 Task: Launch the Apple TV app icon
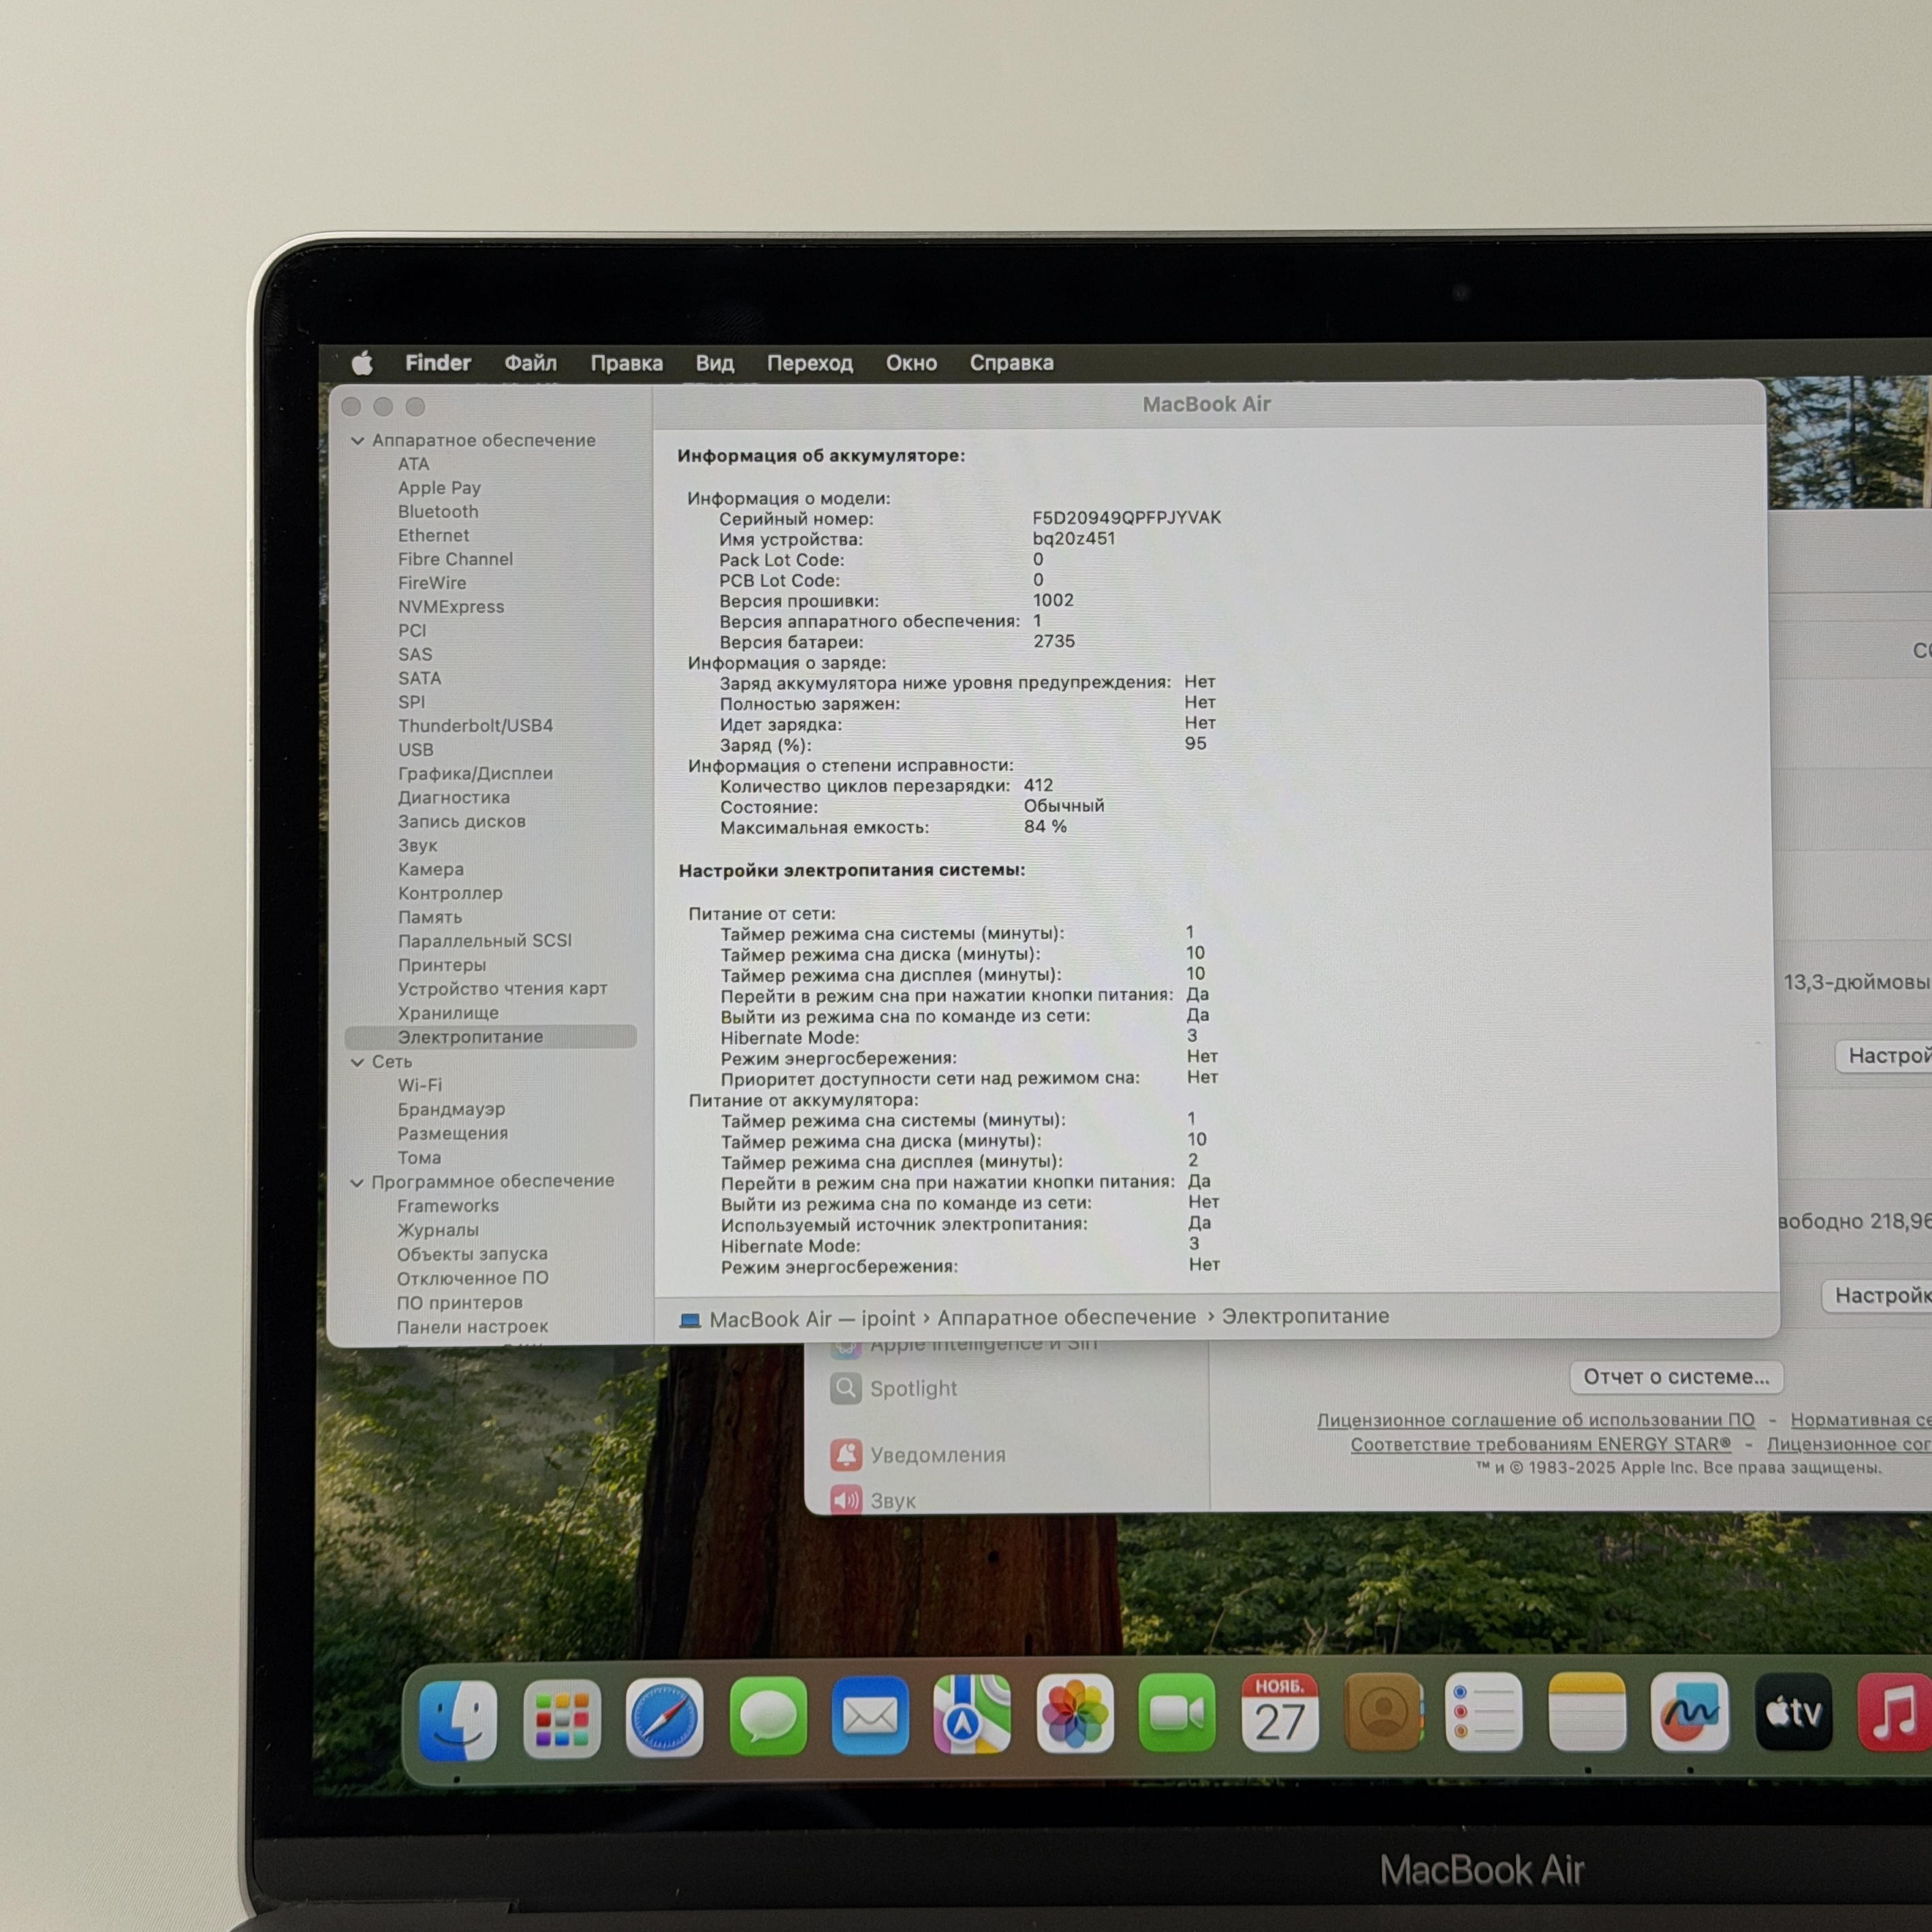[1793, 1713]
